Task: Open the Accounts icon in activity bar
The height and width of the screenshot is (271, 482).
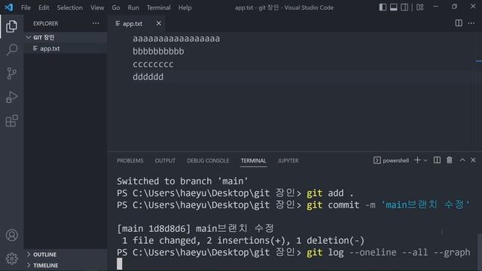Action: pyautogui.click(x=12, y=235)
